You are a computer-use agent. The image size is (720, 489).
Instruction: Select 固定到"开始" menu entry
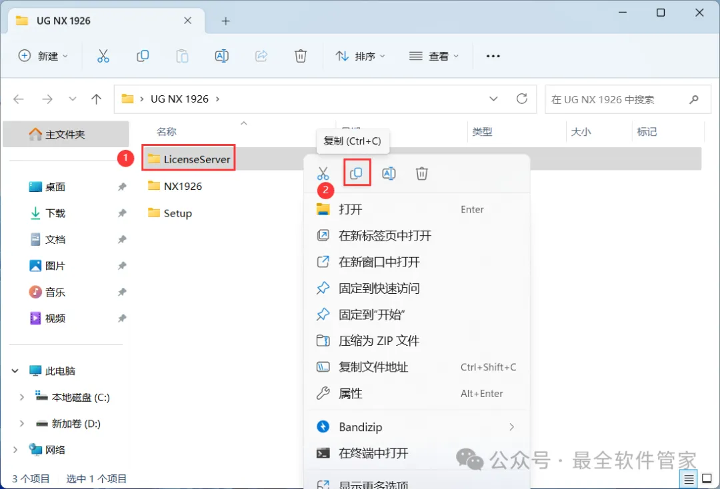point(417,314)
